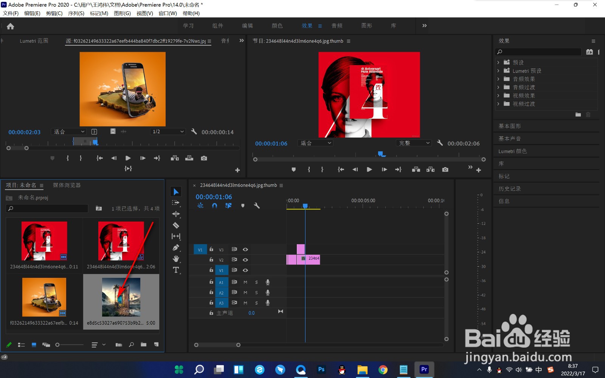Switch to 媒体浏览器 tab
Screen dimensions: 605x378
tap(67, 185)
